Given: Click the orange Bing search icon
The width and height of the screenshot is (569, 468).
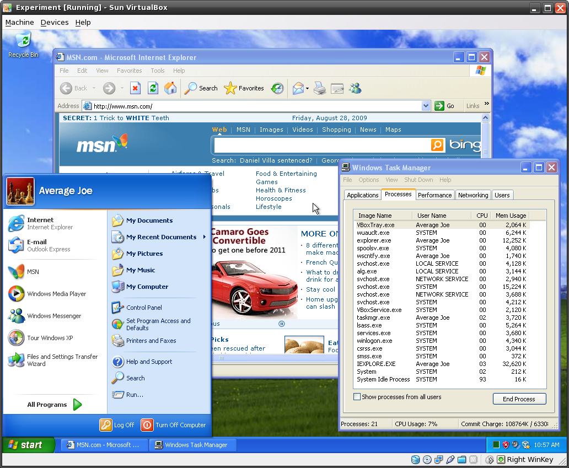Looking at the screenshot, I should (437, 145).
